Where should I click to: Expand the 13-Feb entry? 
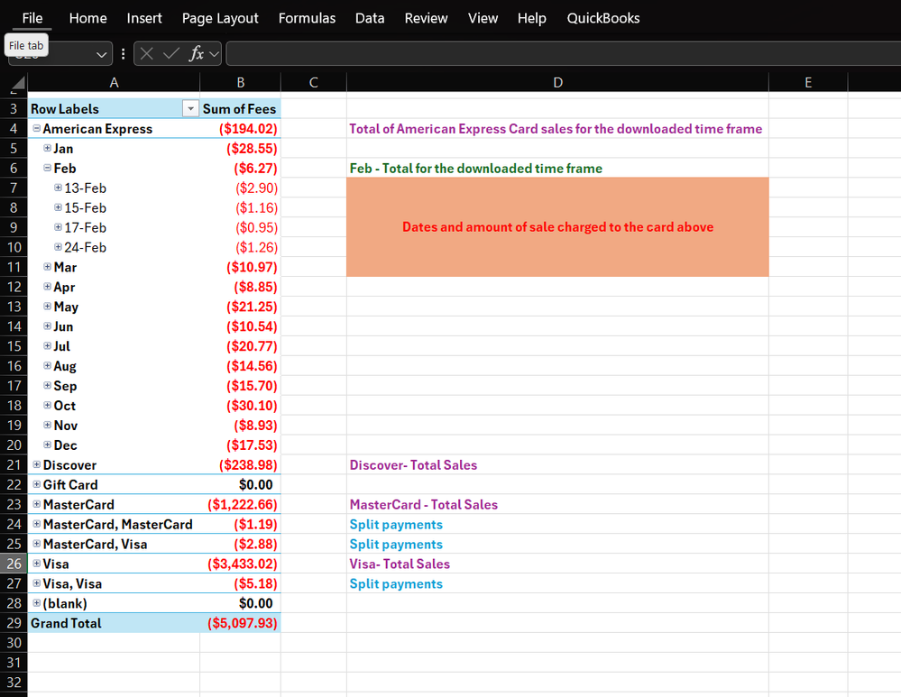pyautogui.click(x=56, y=188)
